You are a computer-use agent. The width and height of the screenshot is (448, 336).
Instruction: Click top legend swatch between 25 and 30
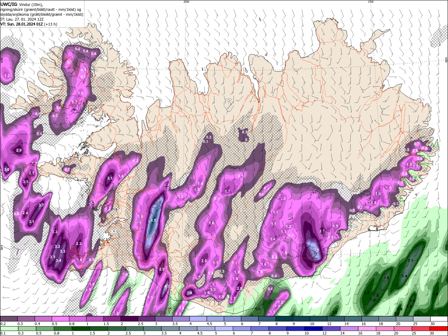(422, 319)
